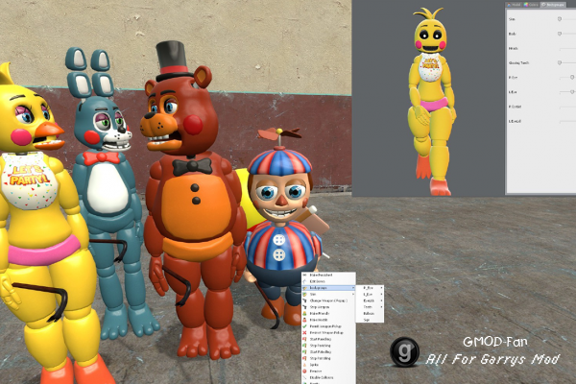Select the Bodygroups tab
The image size is (576, 384).
(x=553, y=5)
